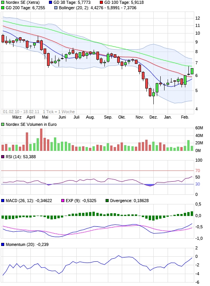
Task: Click the blue 30 RSI threshold label
Action: (198, 184)
